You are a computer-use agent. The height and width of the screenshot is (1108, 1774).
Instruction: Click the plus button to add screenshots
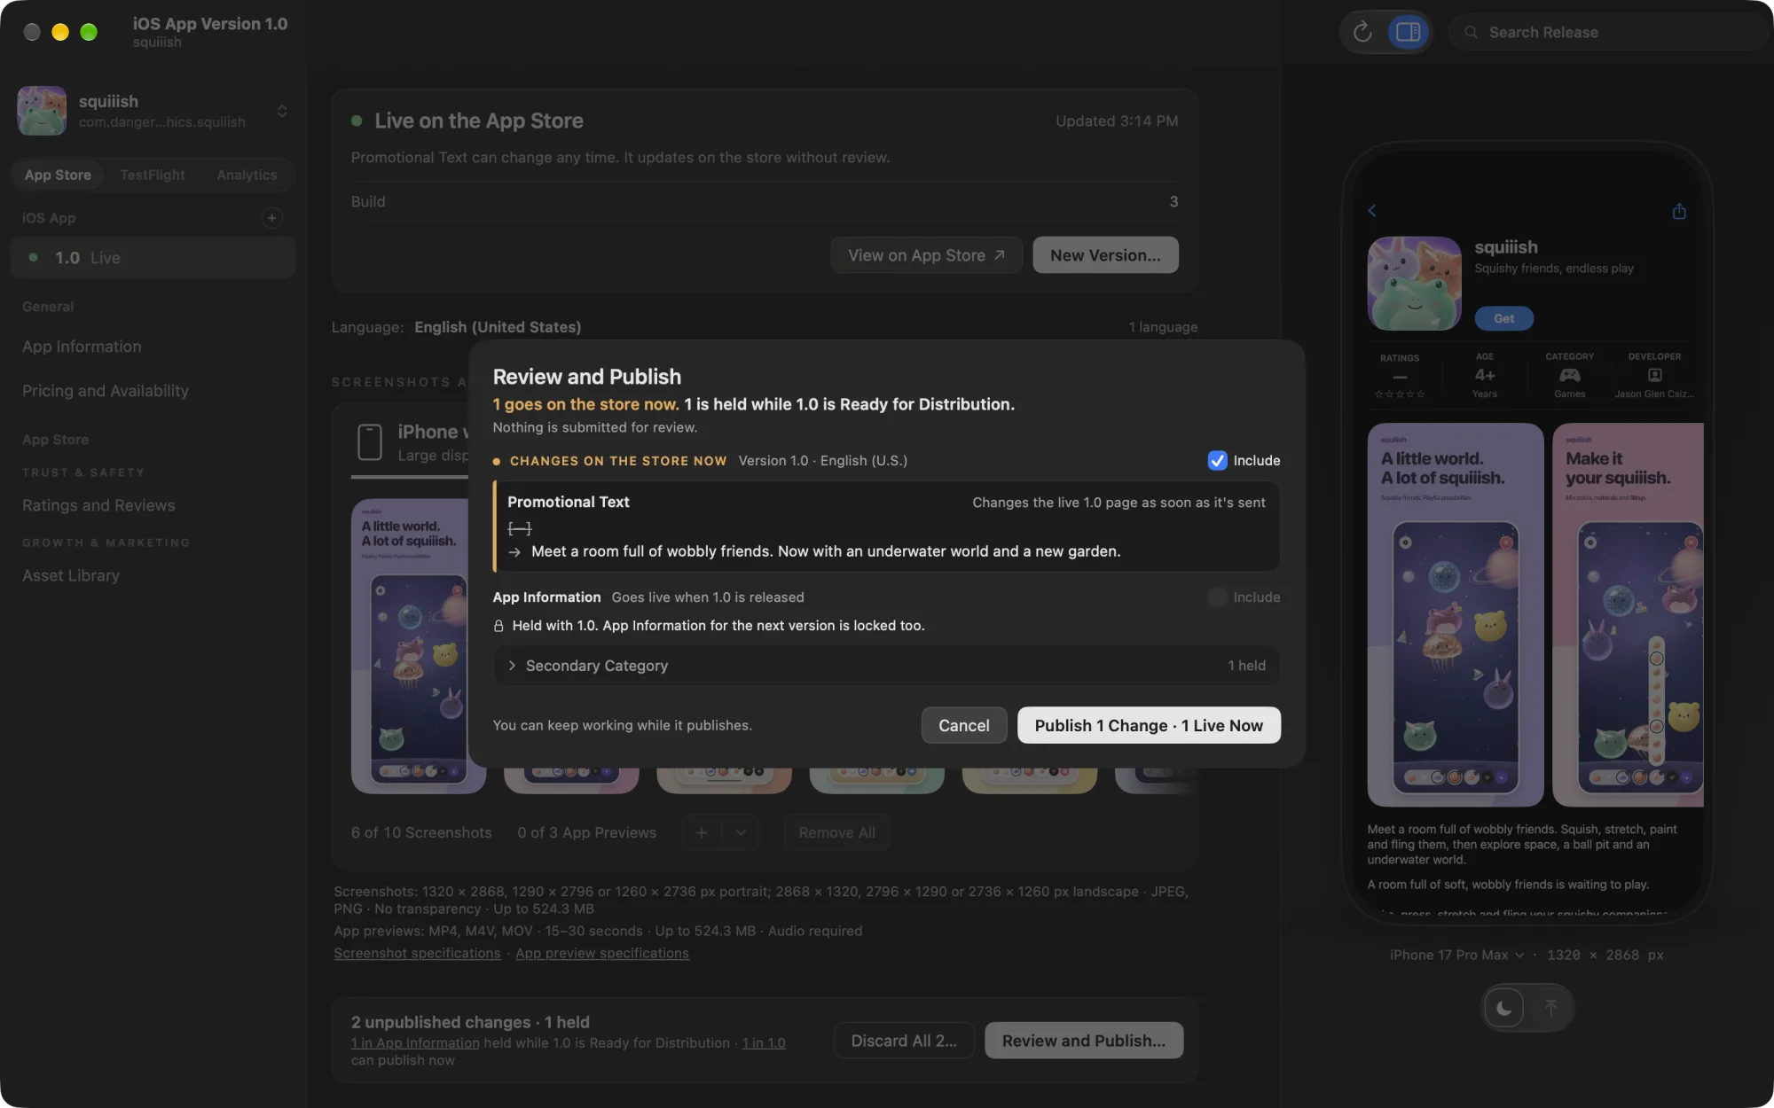[x=702, y=832]
